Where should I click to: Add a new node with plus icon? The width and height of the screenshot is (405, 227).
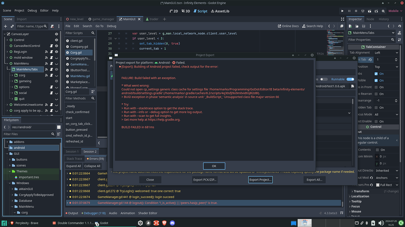(5, 26)
